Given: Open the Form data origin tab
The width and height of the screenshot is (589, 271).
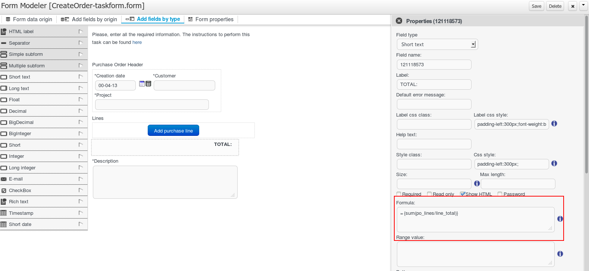Looking at the screenshot, I should point(29,19).
